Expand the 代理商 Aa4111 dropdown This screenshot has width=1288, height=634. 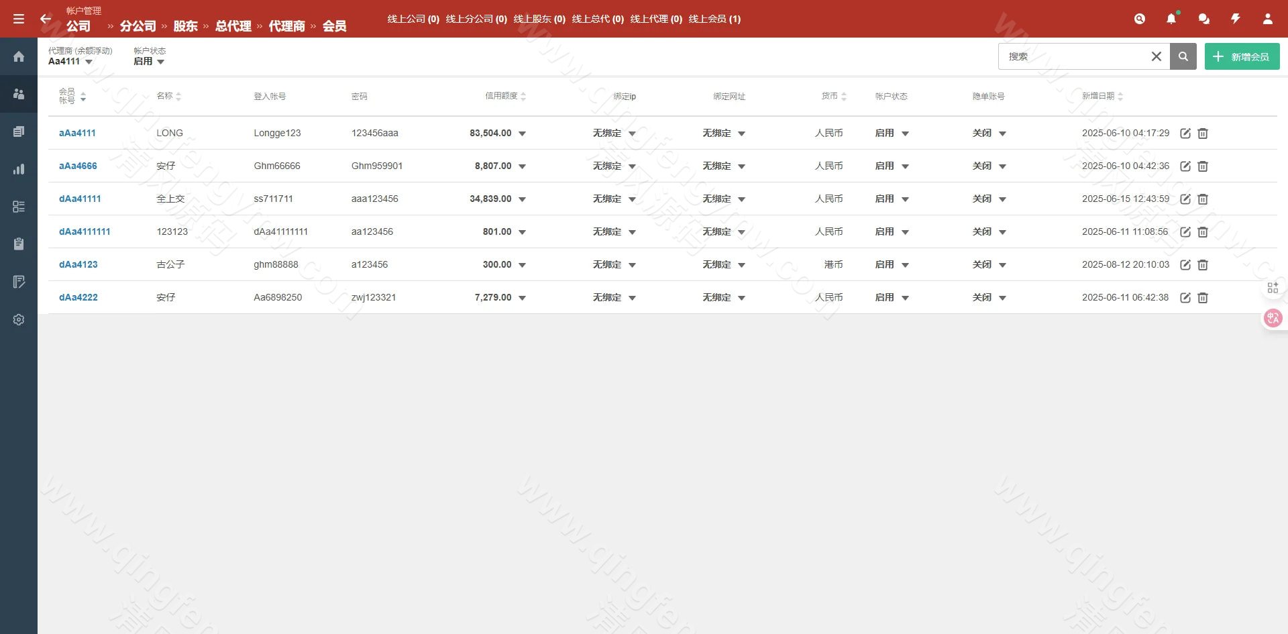pos(70,62)
